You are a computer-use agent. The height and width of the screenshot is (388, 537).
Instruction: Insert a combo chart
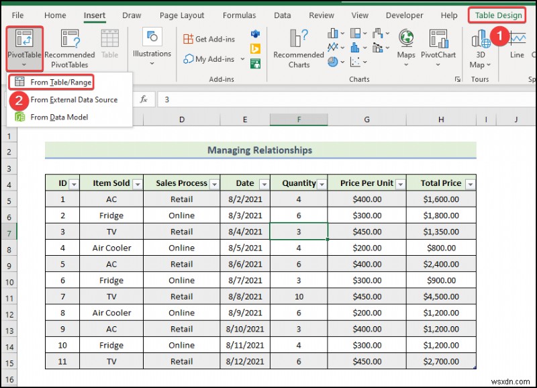tap(377, 47)
